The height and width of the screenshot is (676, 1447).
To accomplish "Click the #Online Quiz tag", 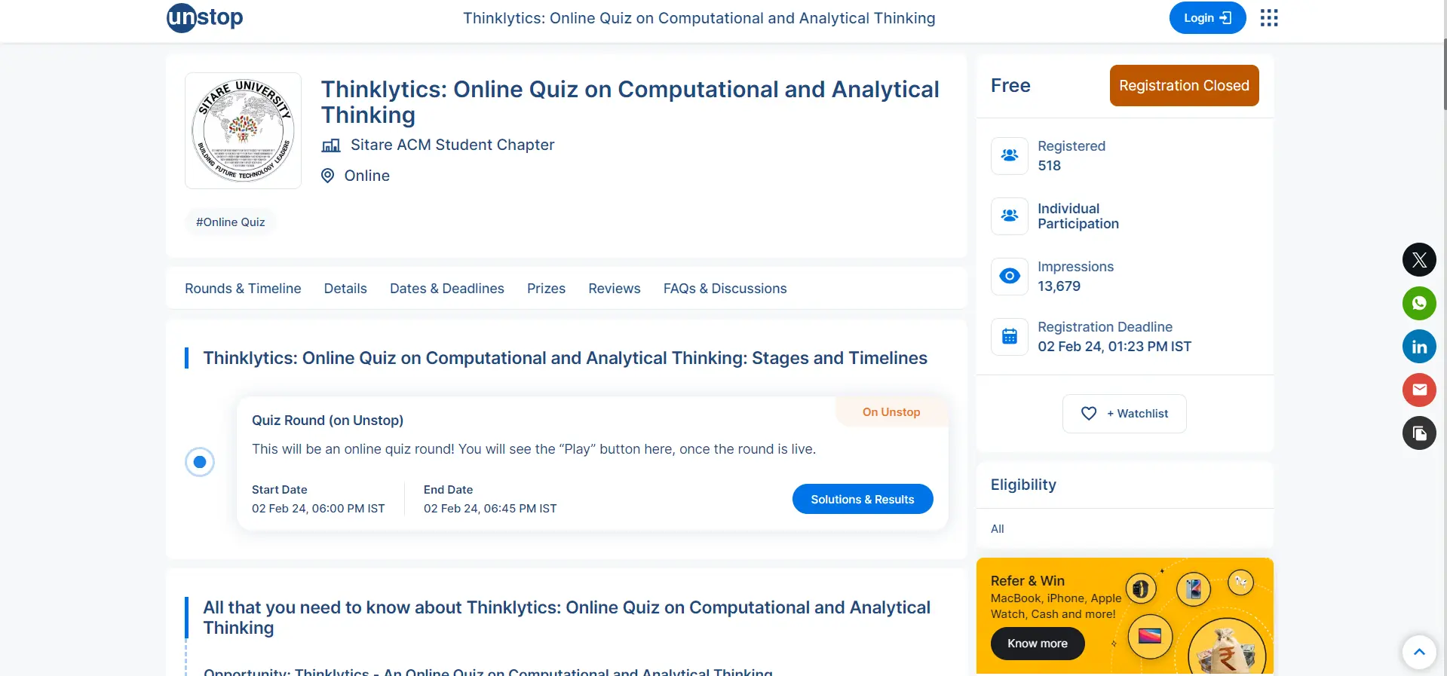I will click(230, 222).
